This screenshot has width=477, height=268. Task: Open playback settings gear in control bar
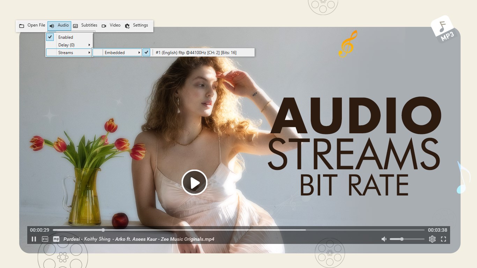coord(432,239)
